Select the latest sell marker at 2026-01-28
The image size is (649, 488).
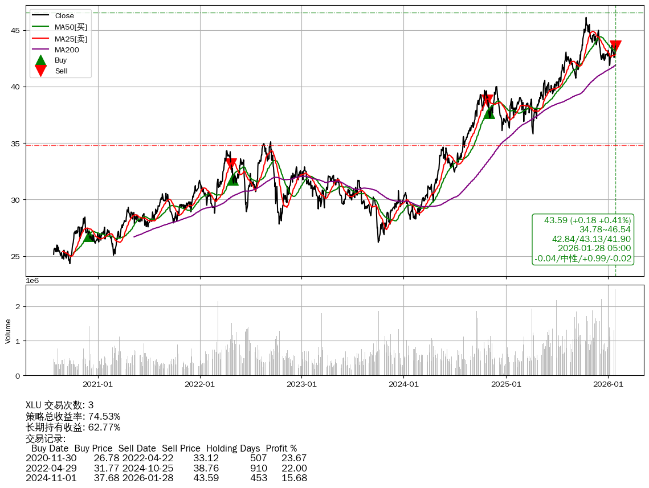(615, 47)
